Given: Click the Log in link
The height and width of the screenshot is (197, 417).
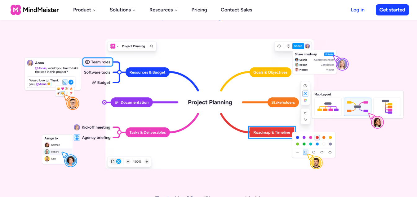Looking at the screenshot, I should [357, 10].
